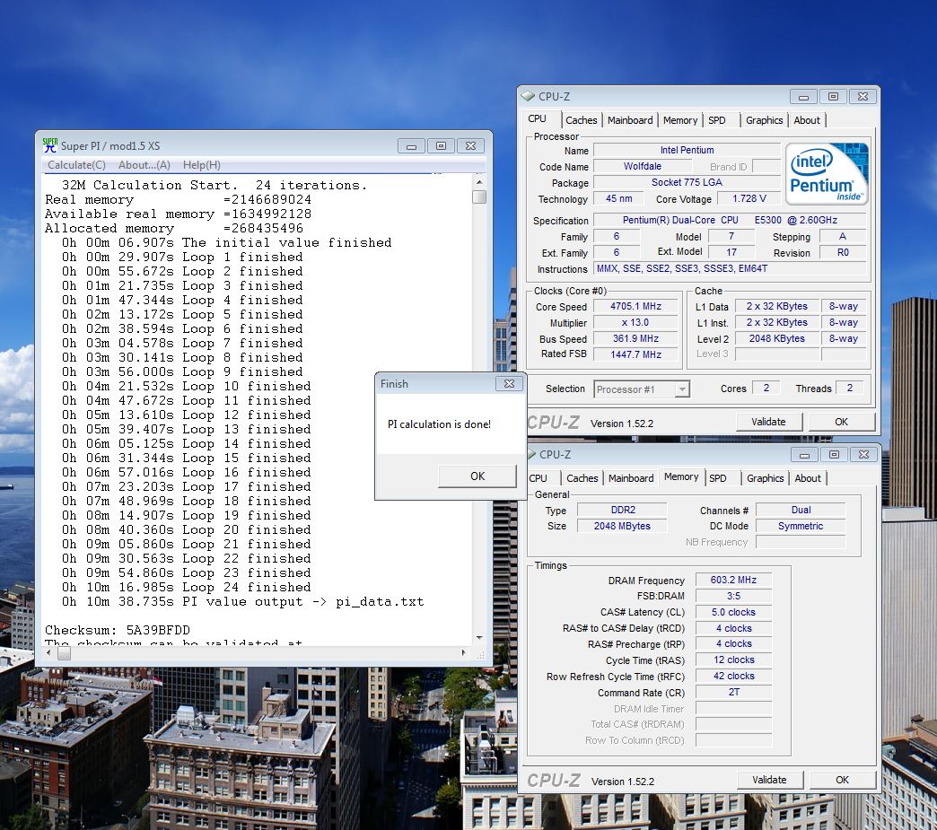Click the Code Name value Wolfdale
The image size is (937, 830).
(643, 167)
